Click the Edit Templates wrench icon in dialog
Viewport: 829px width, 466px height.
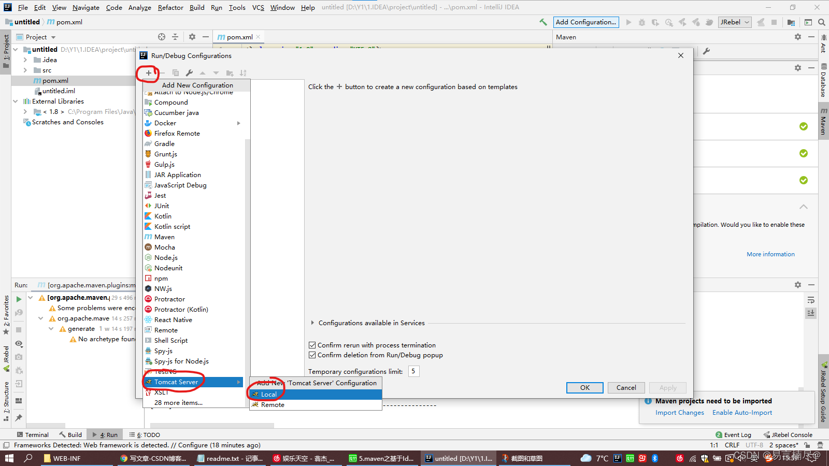pyautogui.click(x=189, y=73)
